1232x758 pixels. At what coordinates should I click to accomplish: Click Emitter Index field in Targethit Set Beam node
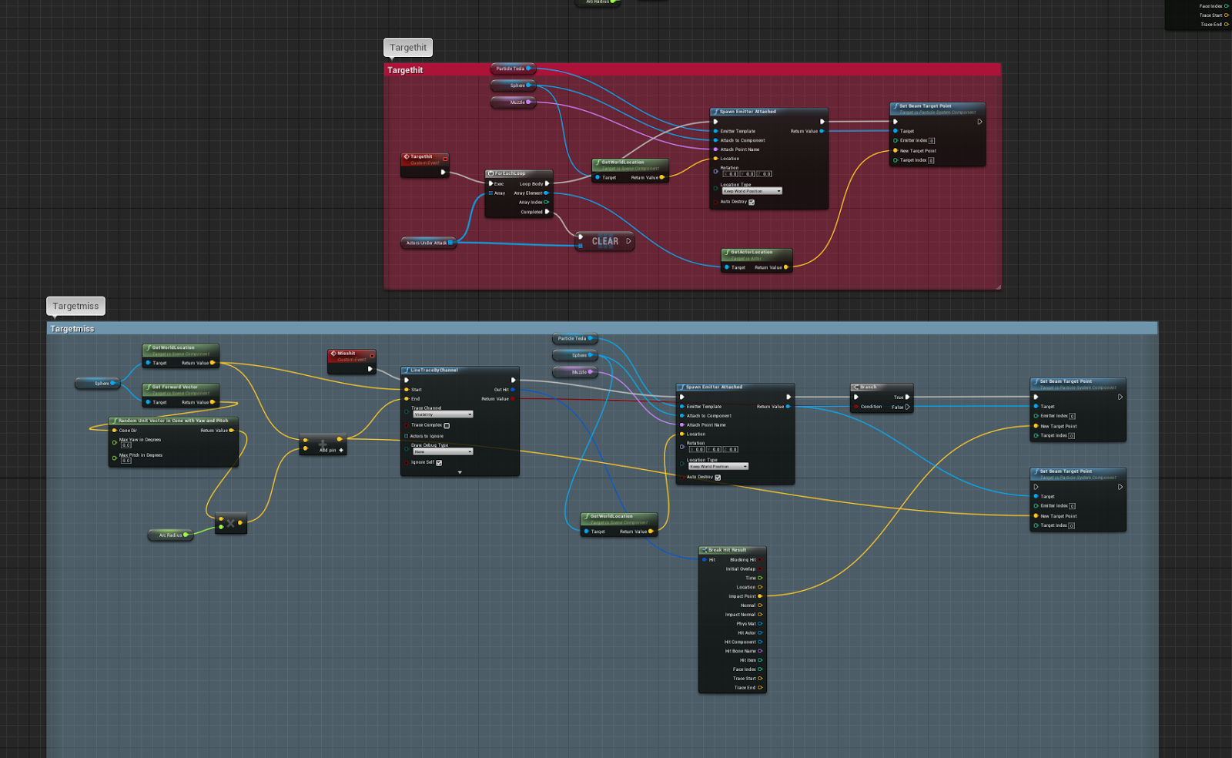932,141
